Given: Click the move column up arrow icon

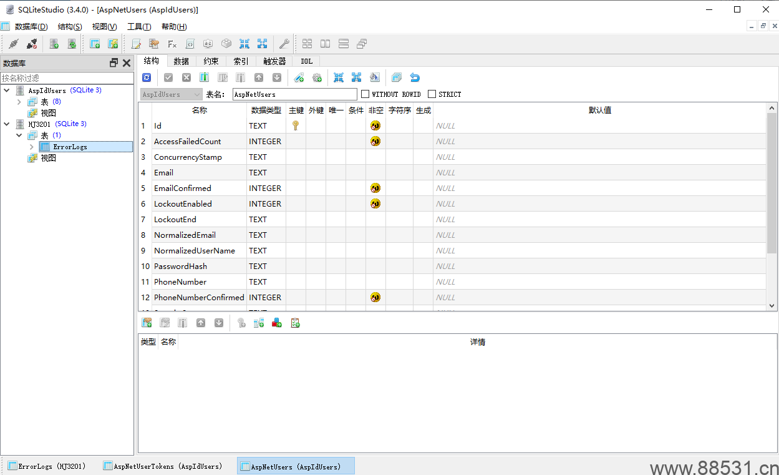Looking at the screenshot, I should [x=259, y=77].
